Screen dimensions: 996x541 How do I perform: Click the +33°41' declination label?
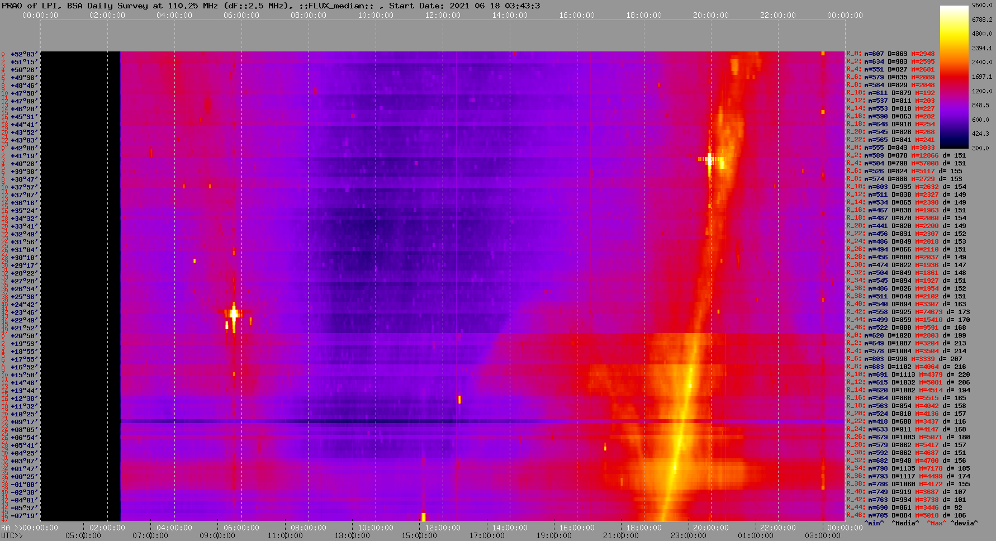click(24, 226)
